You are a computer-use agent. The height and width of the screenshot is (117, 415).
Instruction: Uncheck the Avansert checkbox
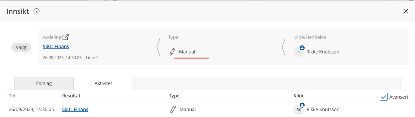point(384,97)
